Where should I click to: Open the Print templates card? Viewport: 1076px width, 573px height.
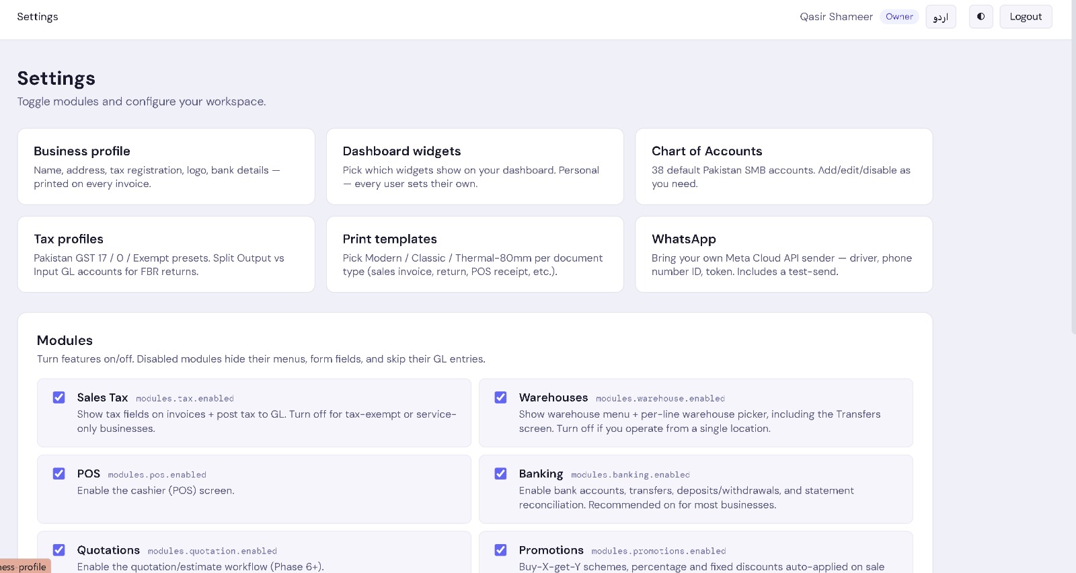475,254
